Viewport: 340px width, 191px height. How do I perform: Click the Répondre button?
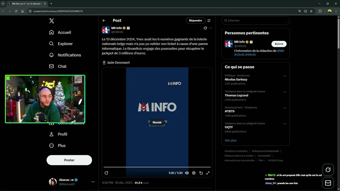pyautogui.click(x=195, y=20)
